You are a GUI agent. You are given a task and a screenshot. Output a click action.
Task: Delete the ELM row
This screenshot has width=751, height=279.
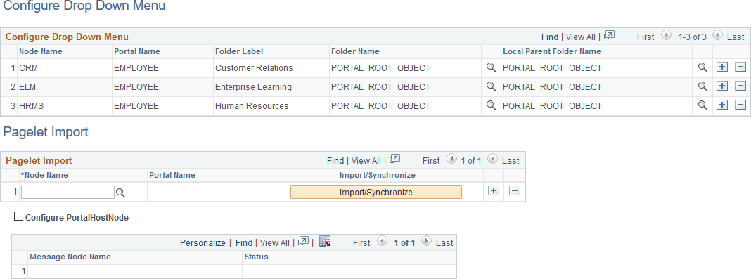pos(740,86)
